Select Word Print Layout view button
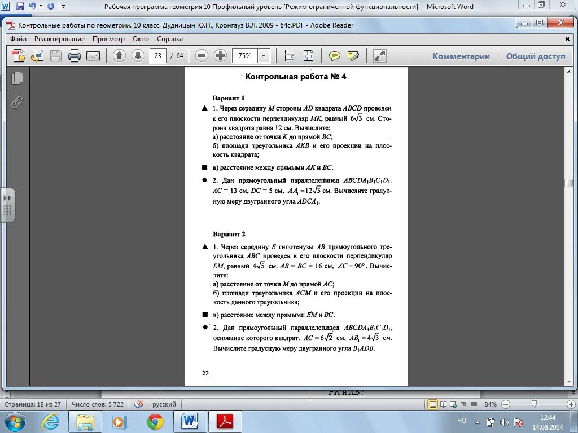 coord(433,404)
